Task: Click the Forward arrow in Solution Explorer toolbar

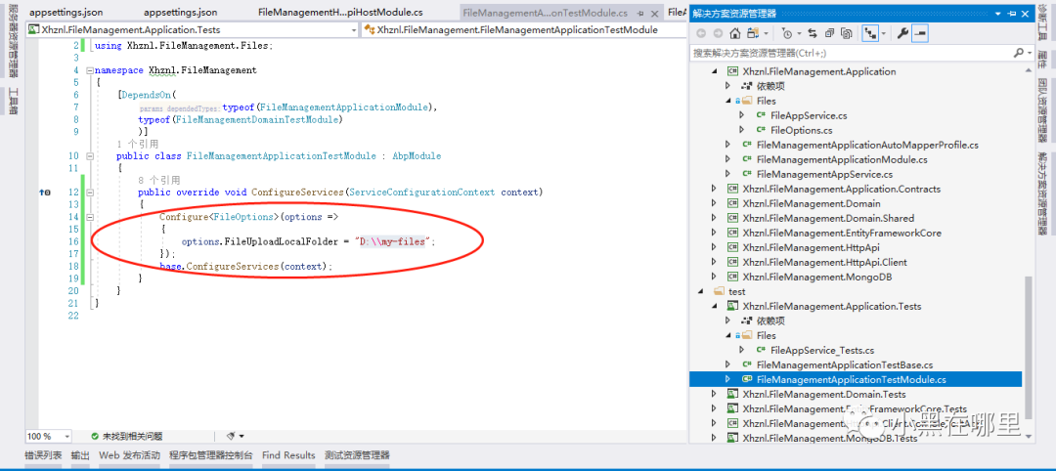Action: 718,33
